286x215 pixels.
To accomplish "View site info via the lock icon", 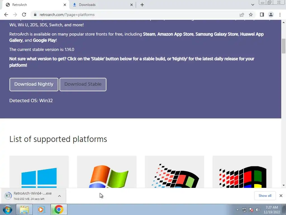I will click(35, 15).
